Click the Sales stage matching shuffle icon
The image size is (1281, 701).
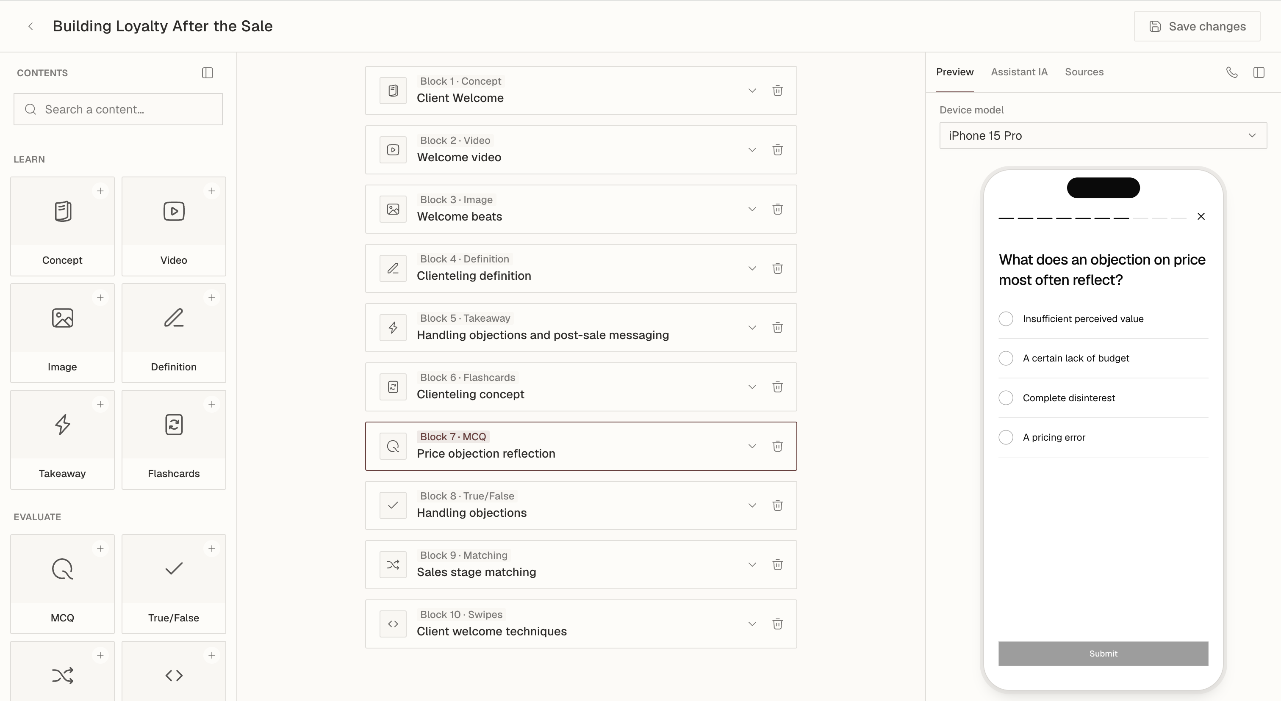tap(393, 565)
